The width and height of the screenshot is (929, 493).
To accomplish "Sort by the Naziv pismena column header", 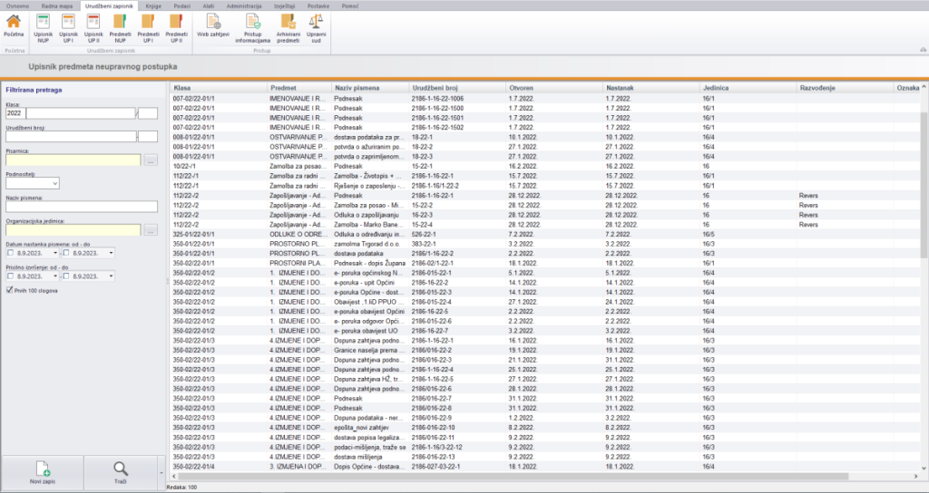I will tap(370, 88).
